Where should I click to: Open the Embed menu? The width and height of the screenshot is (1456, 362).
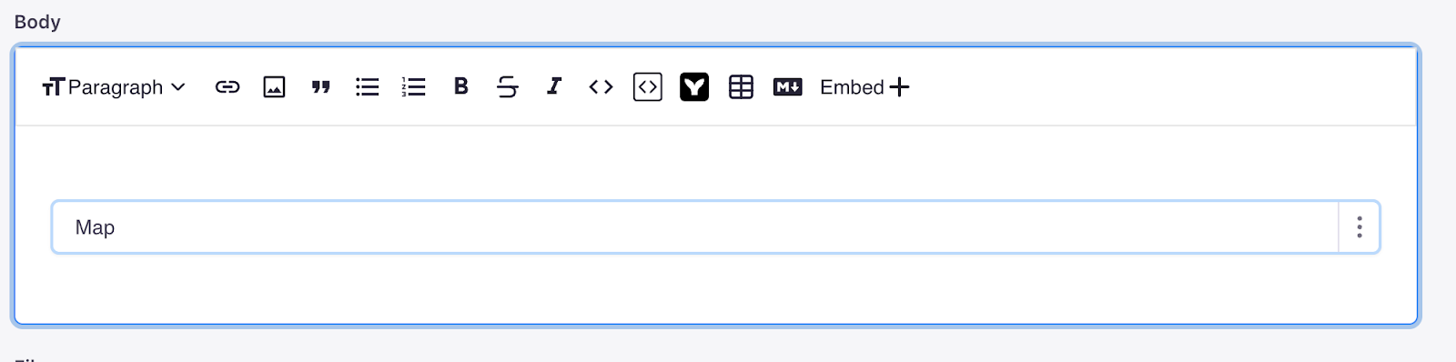tap(864, 87)
